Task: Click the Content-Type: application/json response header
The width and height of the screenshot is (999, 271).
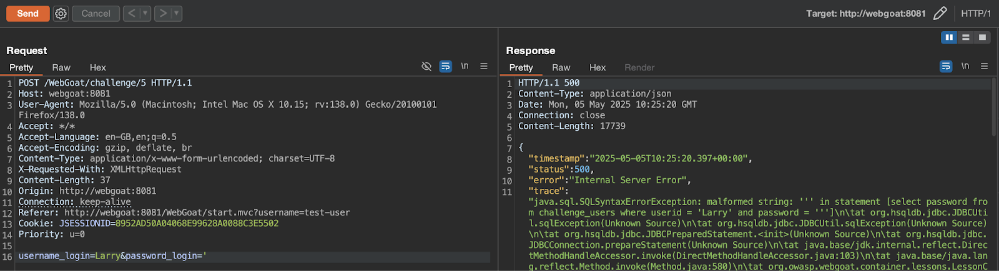Action: pos(595,93)
